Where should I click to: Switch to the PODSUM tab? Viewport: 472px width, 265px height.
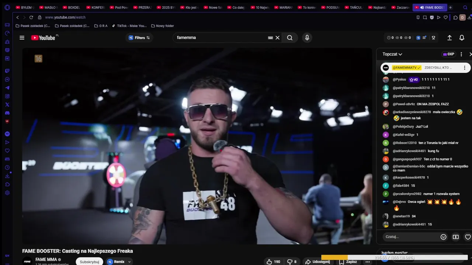pos(332,7)
